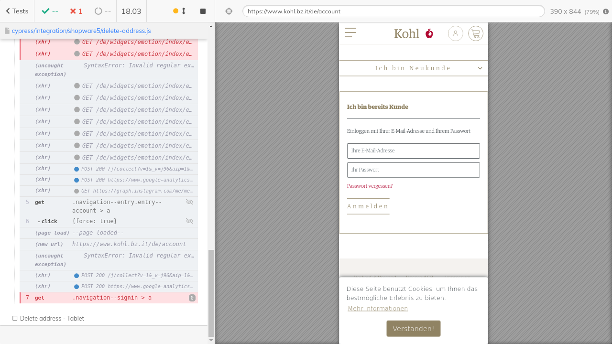Expand the Ich bin Neukunde section
Image resolution: width=612 pixels, height=344 pixels.
coord(413,68)
